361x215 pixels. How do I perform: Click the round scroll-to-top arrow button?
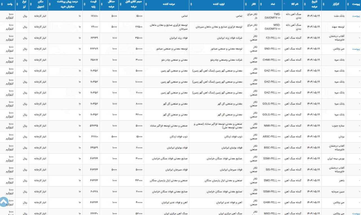coord(3,202)
